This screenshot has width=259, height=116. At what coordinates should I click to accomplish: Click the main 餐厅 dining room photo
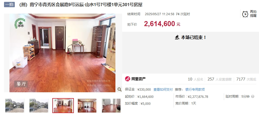[x=63, y=53]
